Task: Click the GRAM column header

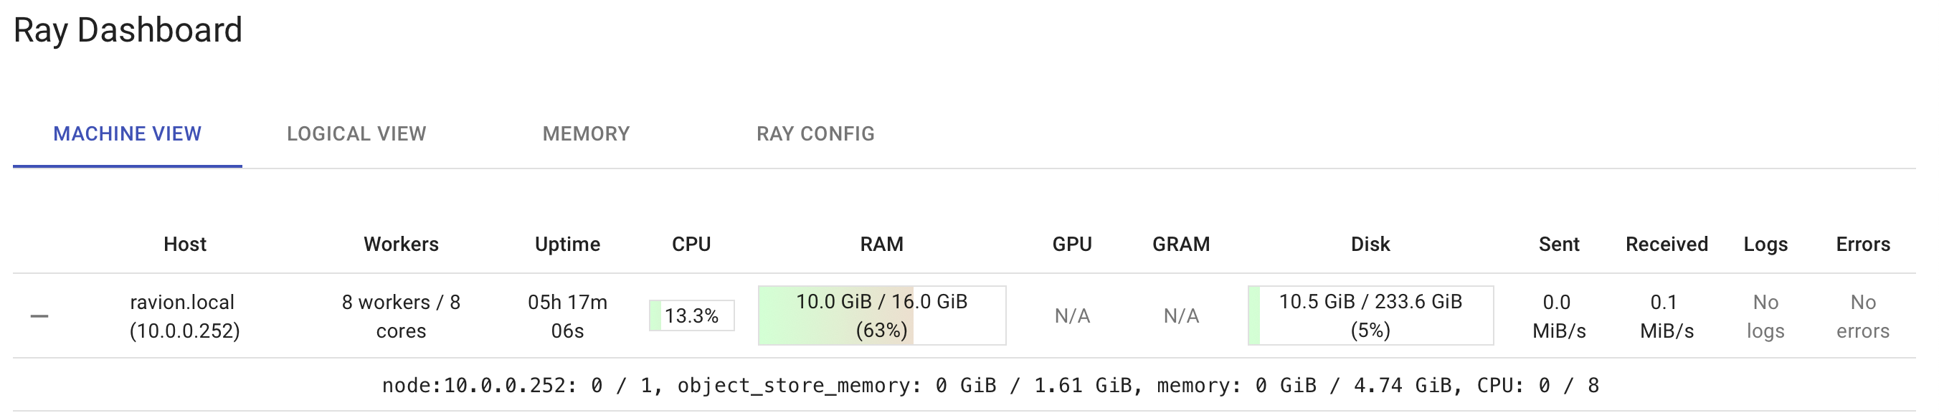Action: [1180, 244]
